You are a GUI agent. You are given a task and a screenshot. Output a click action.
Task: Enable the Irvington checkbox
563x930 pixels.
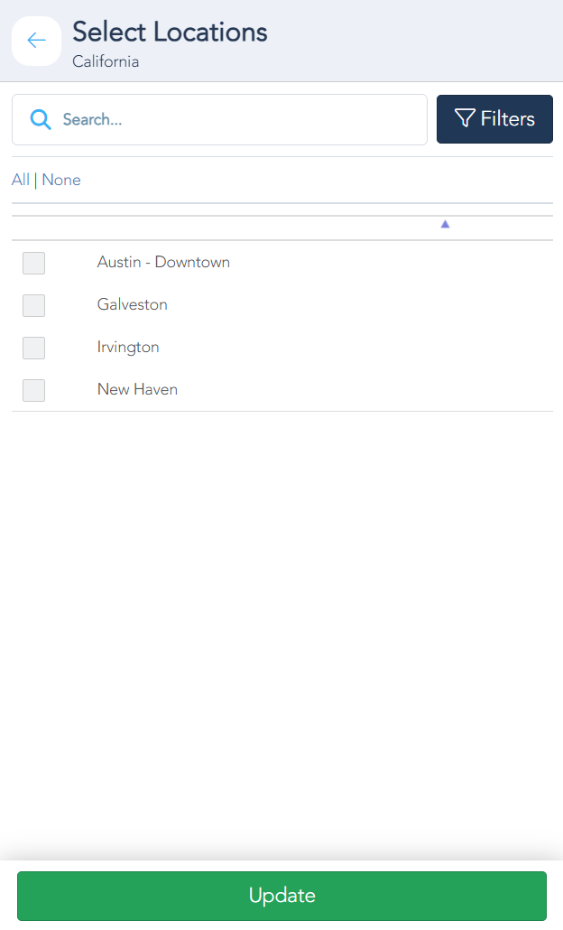(x=33, y=348)
